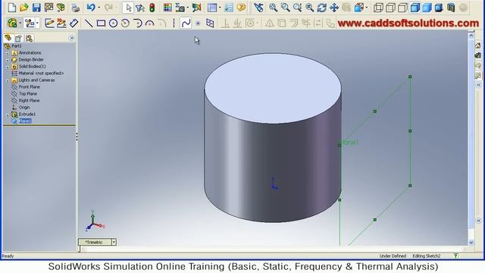This screenshot has height=273, width=485.
Task: Select the Point sketch tool
Action: pyautogui.click(x=198, y=23)
